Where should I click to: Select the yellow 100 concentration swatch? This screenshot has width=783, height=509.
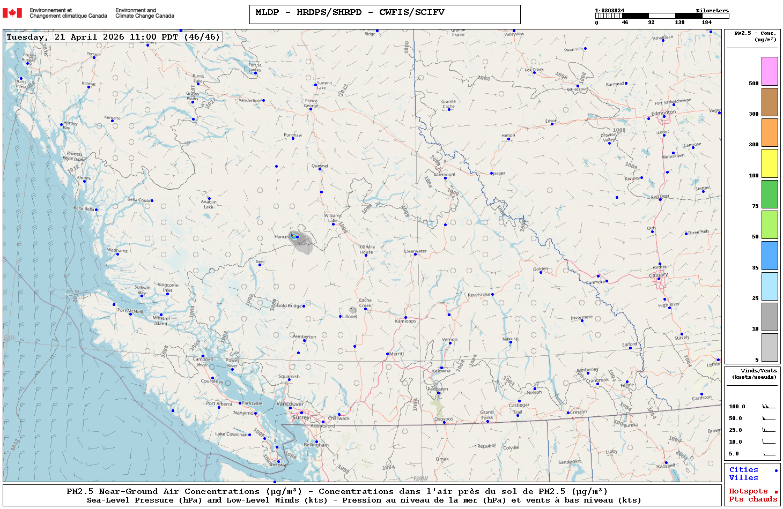click(770, 163)
